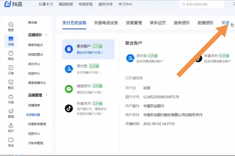Open 巨量千川 in the top navigation
Viewport: 235px width, 156px height.
click(46, 4)
